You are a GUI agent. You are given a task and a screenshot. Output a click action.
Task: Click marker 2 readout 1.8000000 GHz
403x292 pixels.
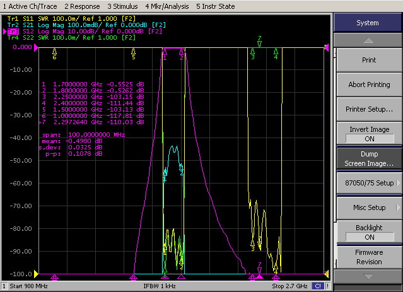point(93,90)
